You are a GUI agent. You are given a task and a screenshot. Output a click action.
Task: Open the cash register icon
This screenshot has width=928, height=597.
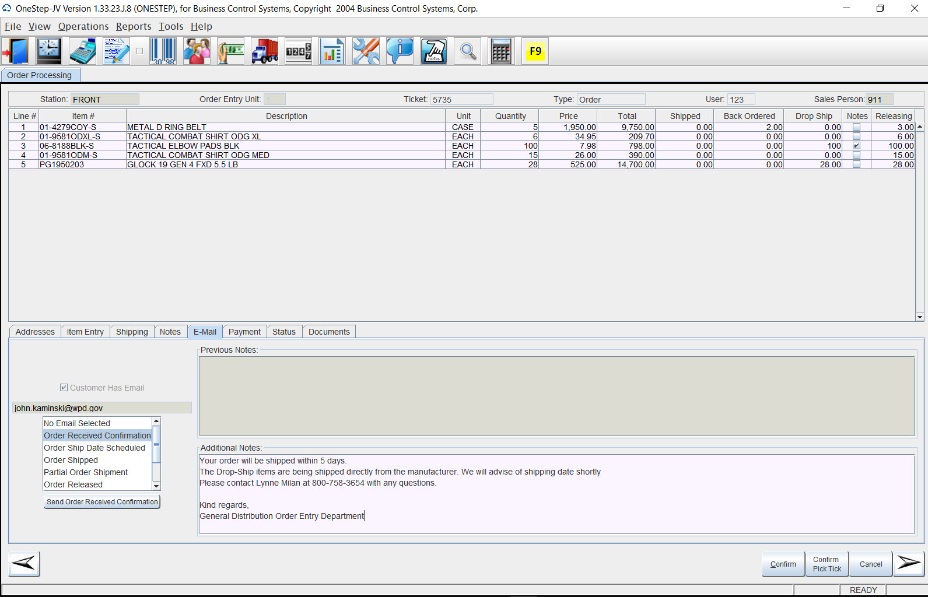point(83,51)
